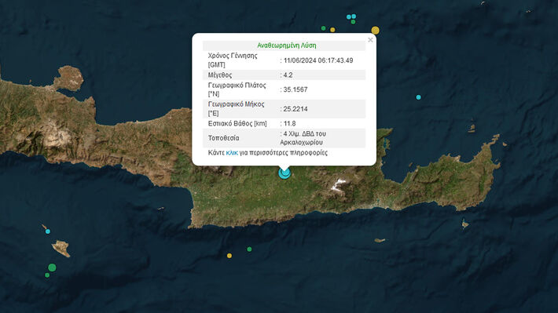
Task: Select the cyan marker by the small islet southwest of Crete
Action: 48,231
